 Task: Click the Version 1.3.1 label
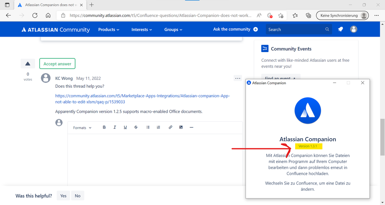[x=308, y=146]
